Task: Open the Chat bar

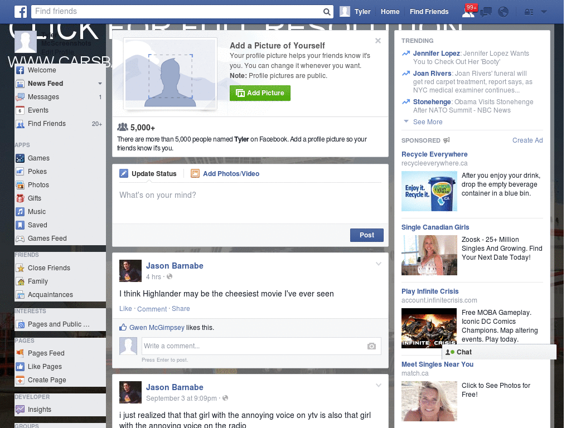Action: 499,352
